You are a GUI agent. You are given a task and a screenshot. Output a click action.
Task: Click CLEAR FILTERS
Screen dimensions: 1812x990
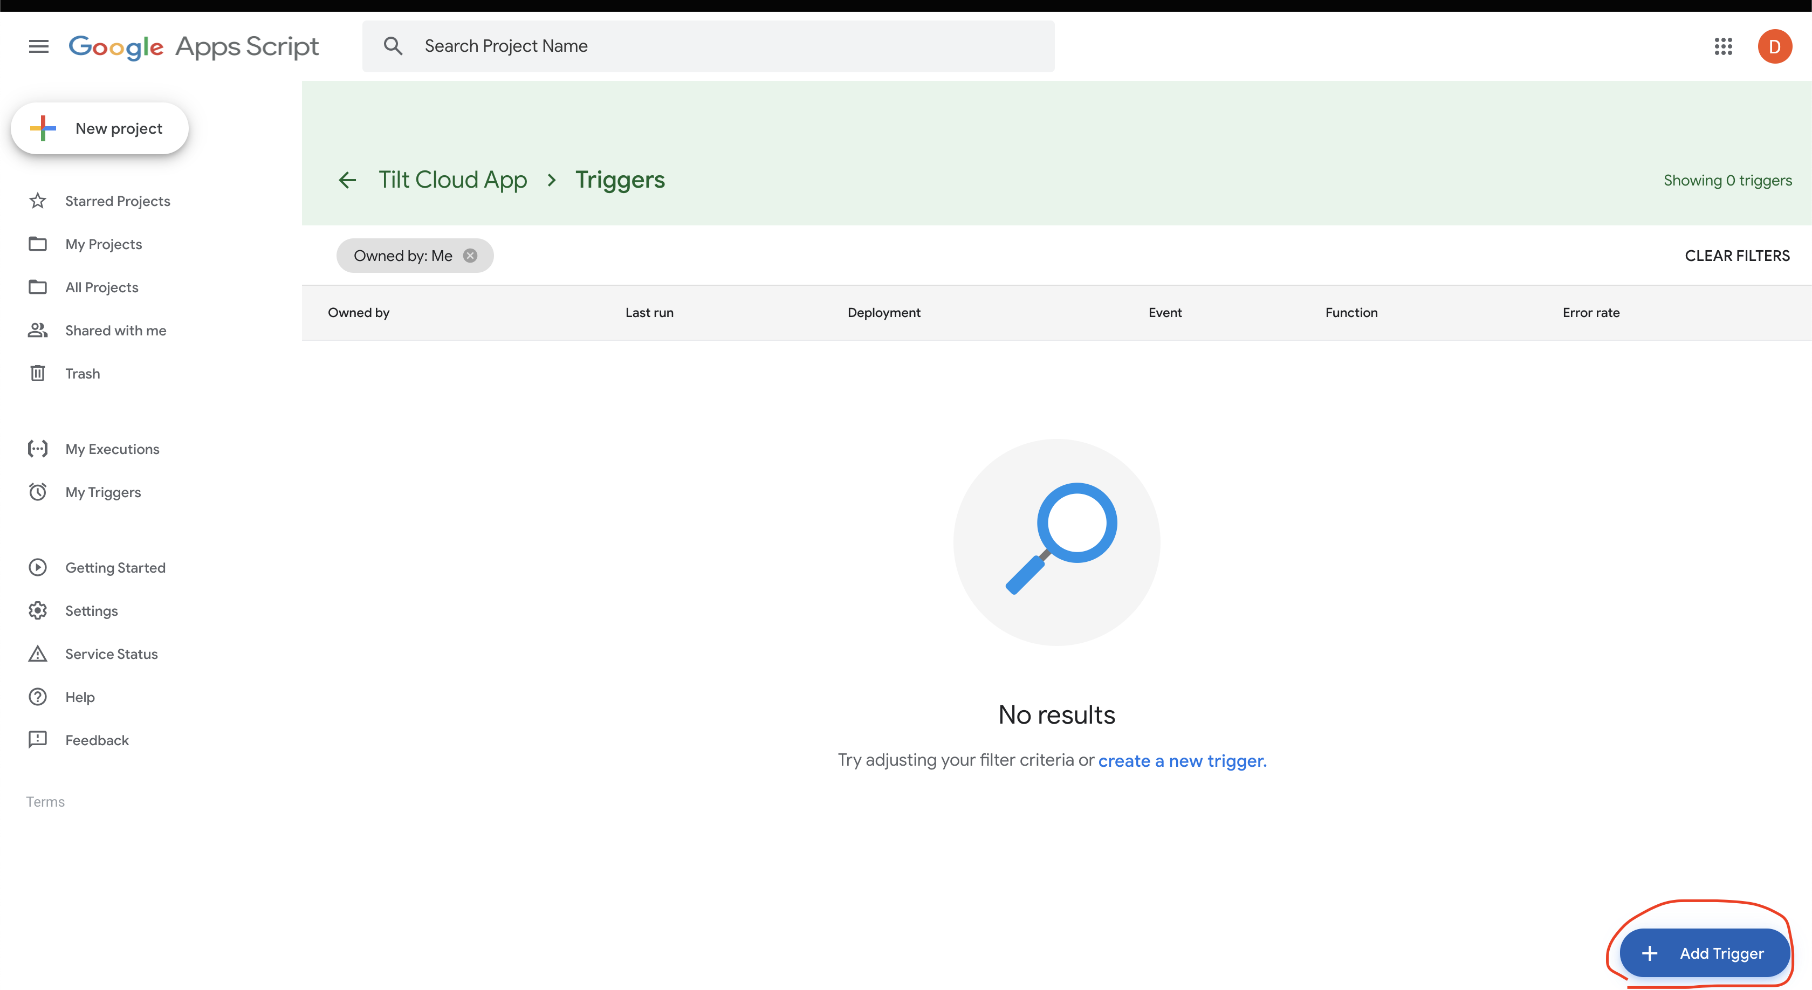1736,256
